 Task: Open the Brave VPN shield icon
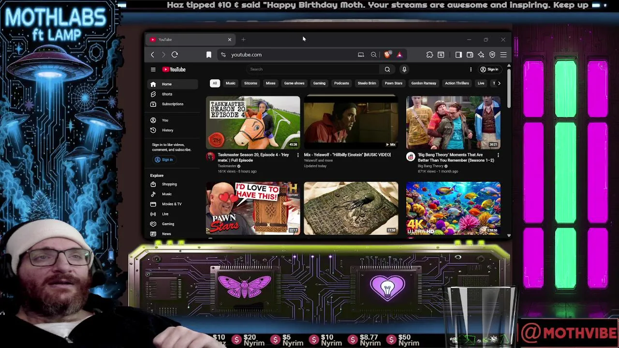point(492,55)
